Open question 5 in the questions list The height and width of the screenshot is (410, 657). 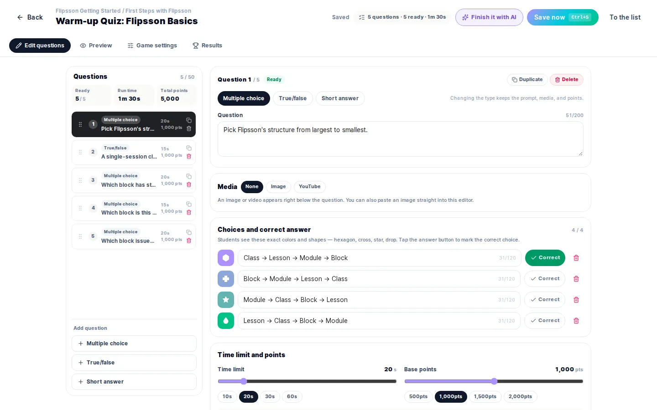coord(134,236)
